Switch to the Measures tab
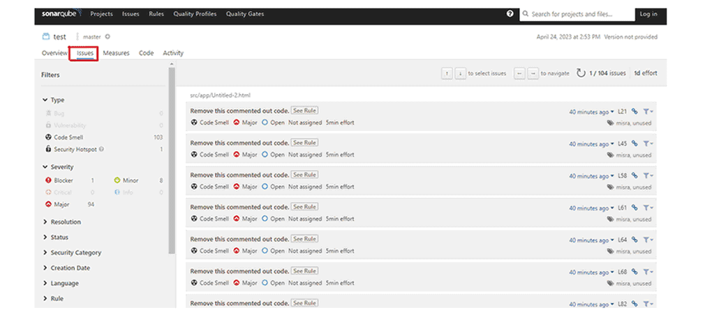Viewport: 712px width, 312px height. click(116, 53)
